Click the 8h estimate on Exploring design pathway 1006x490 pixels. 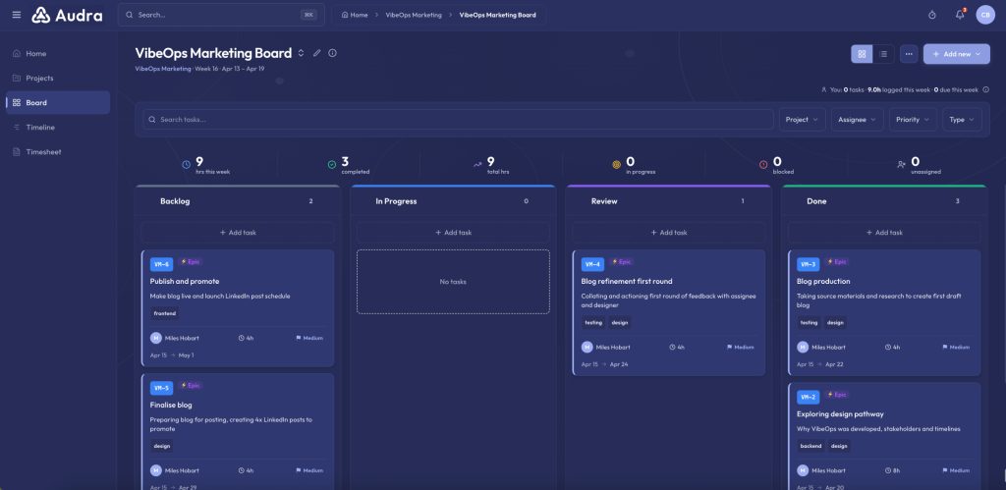pos(892,470)
